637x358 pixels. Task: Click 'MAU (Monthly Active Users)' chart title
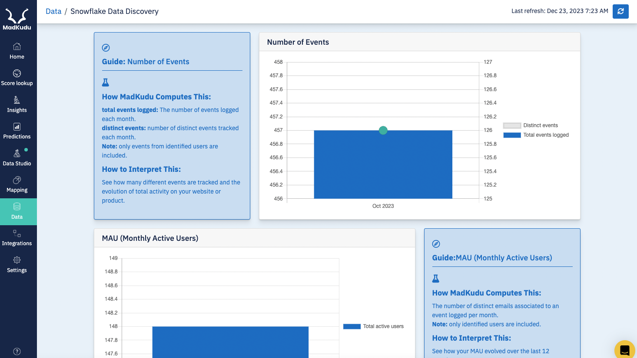pos(150,238)
